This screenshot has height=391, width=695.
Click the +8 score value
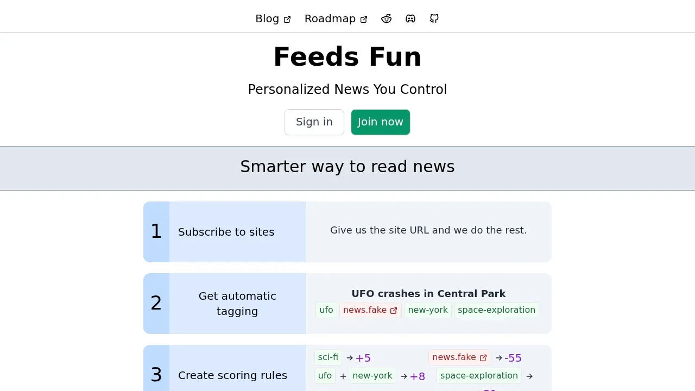[x=418, y=377]
